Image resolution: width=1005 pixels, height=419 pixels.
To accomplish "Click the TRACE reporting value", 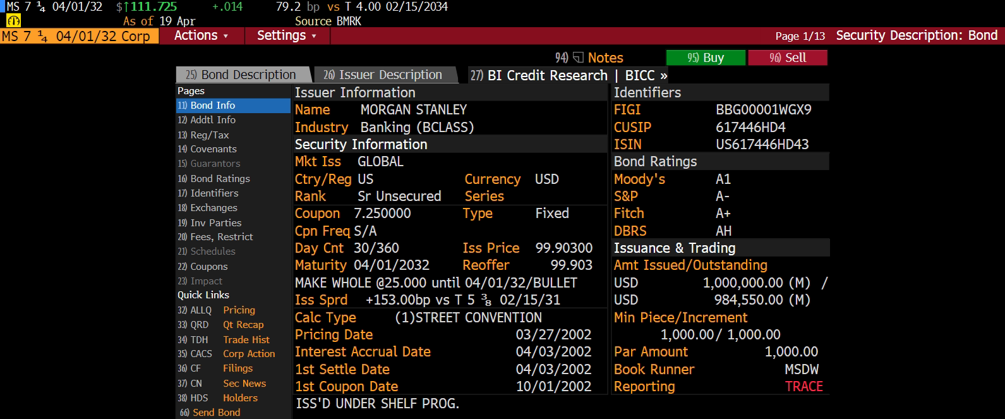I will pos(804,387).
